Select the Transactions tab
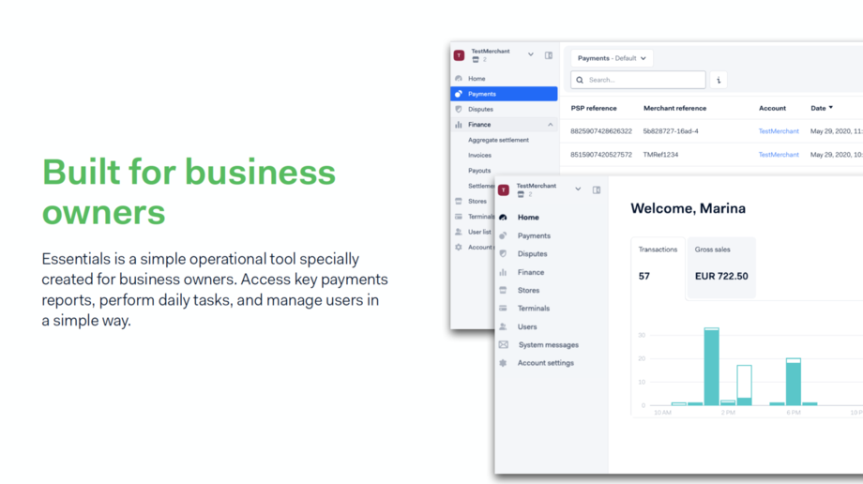Viewport: 863px width, 484px height. [x=658, y=268]
